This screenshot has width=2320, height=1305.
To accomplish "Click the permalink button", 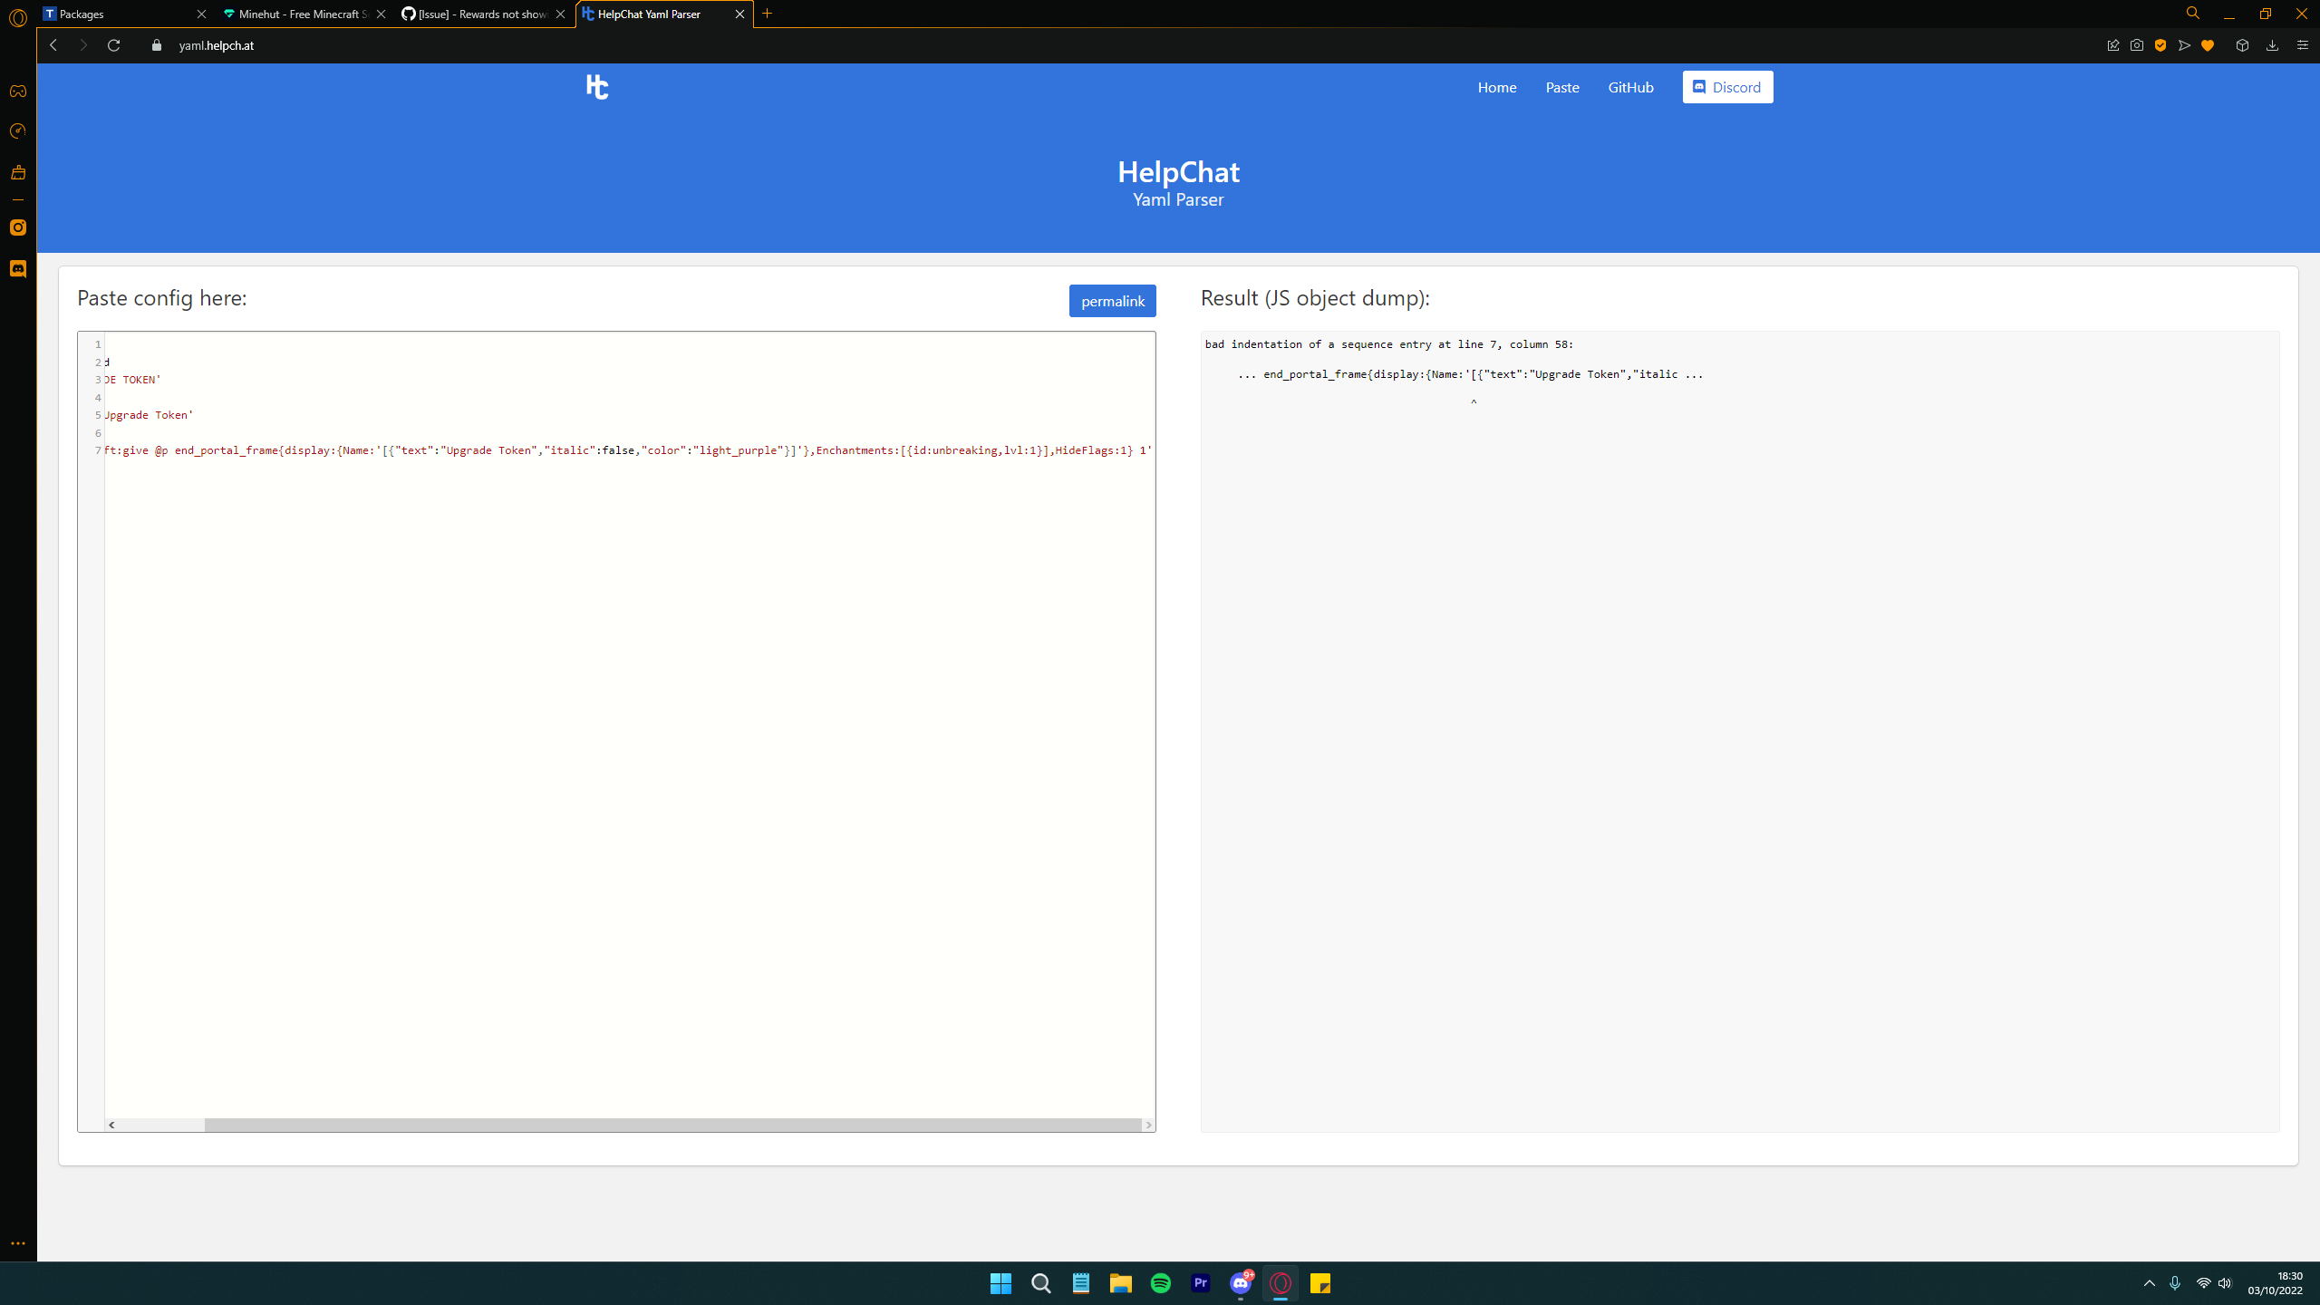I will [x=1112, y=301].
